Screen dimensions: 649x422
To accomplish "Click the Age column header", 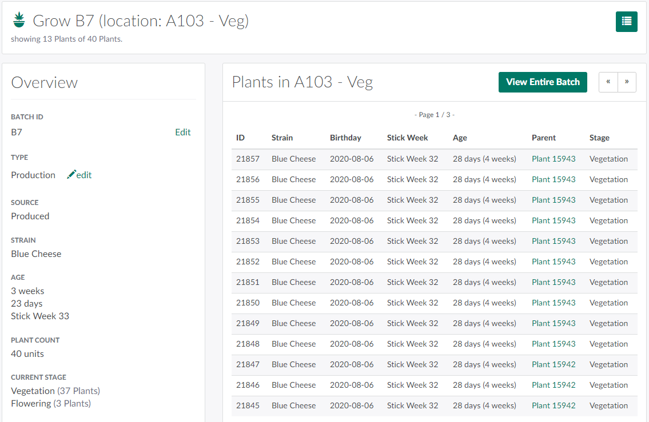I will [460, 138].
